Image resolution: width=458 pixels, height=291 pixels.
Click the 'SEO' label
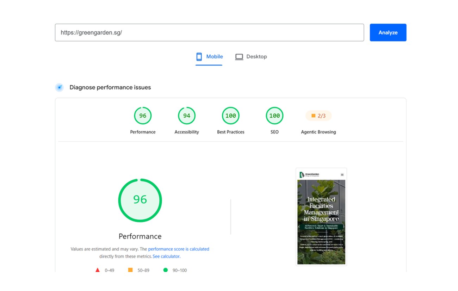(274, 132)
